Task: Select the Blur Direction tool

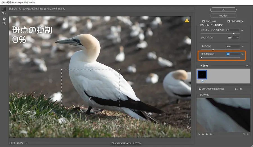Action: (4, 13)
